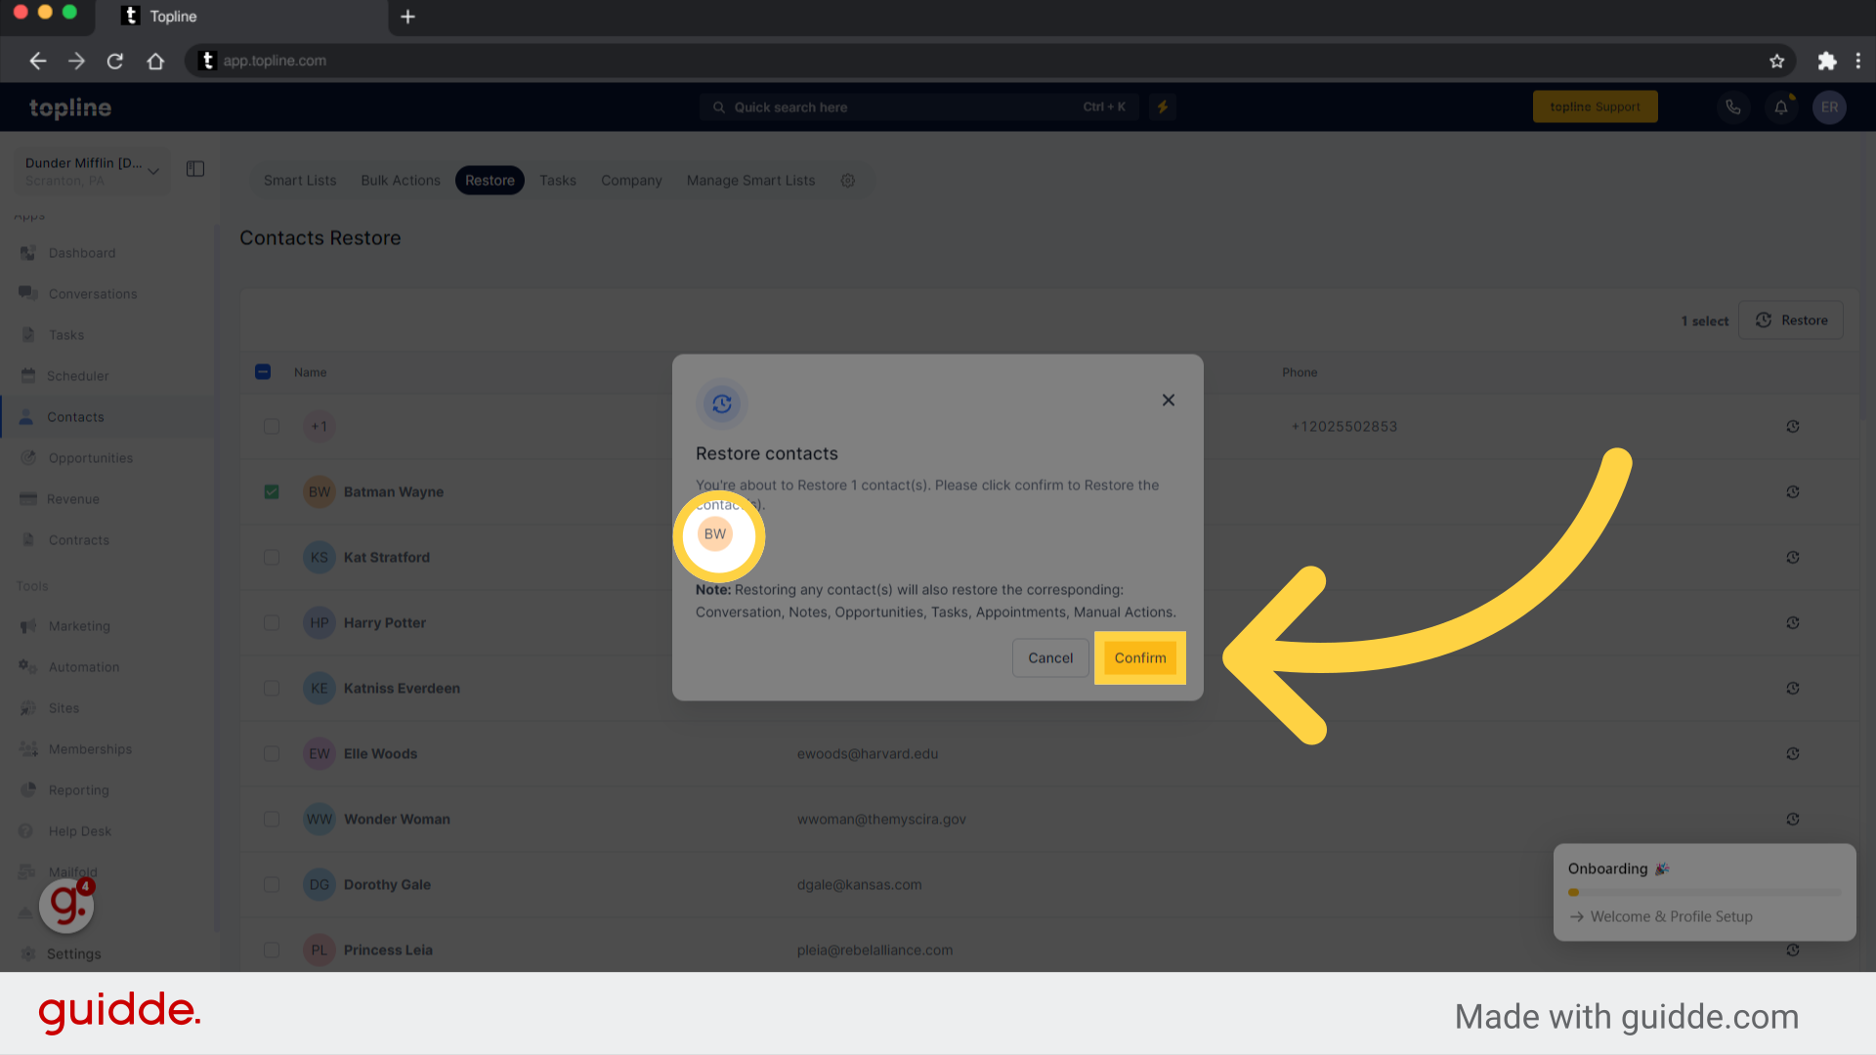Open Contacts in the sidebar
Screen dimensions: 1876x1055
75,417
